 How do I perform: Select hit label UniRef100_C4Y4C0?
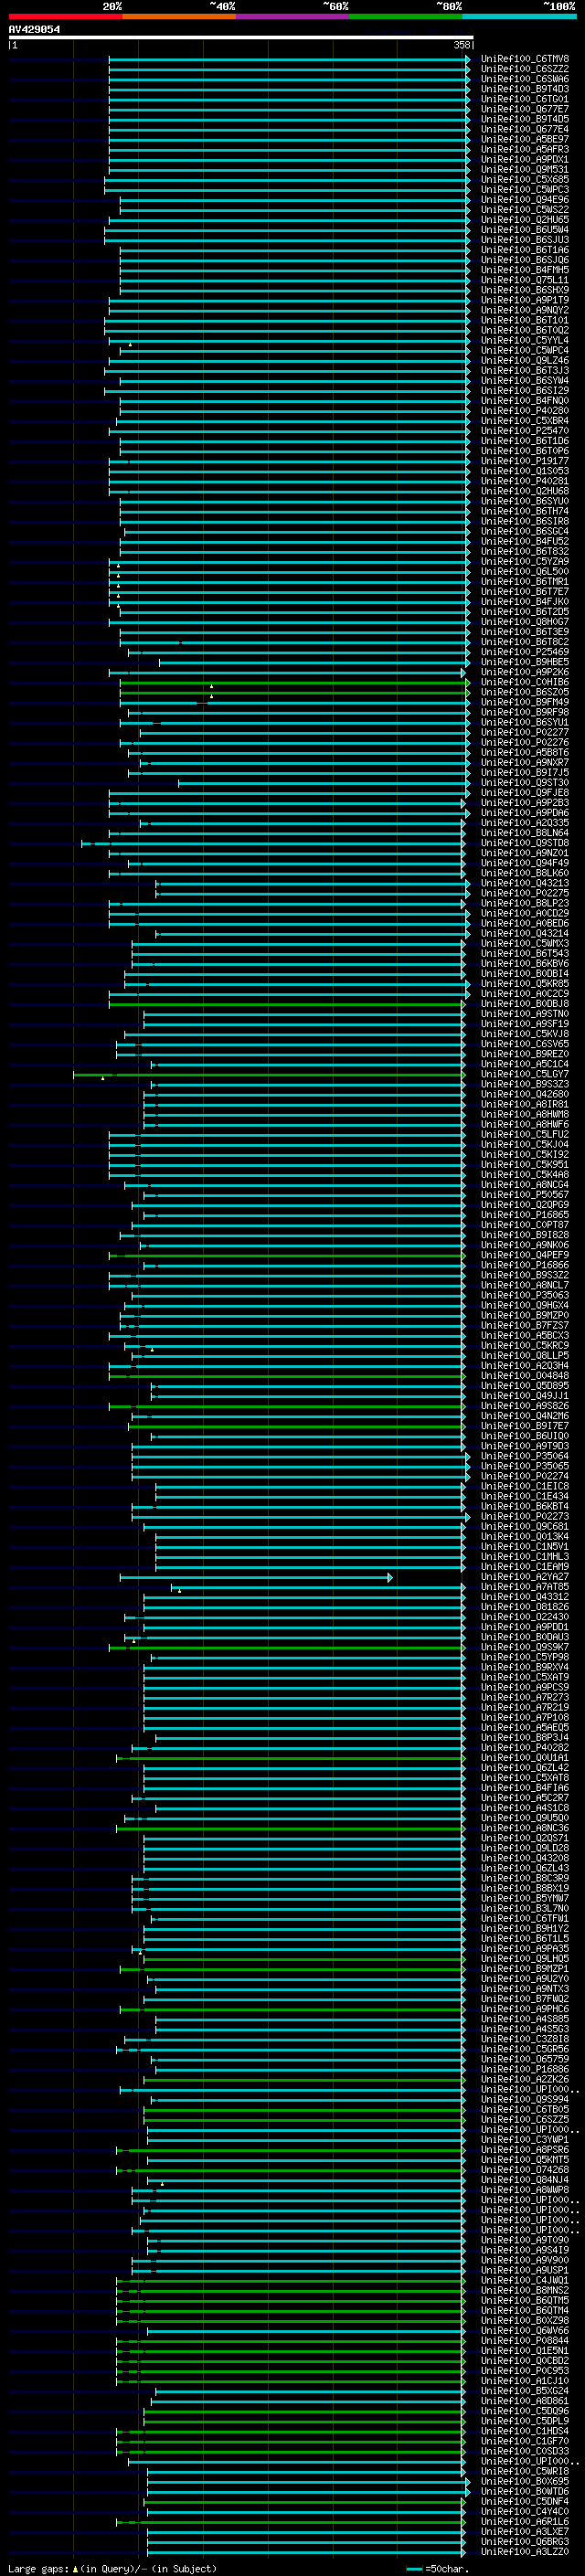tap(525, 2511)
